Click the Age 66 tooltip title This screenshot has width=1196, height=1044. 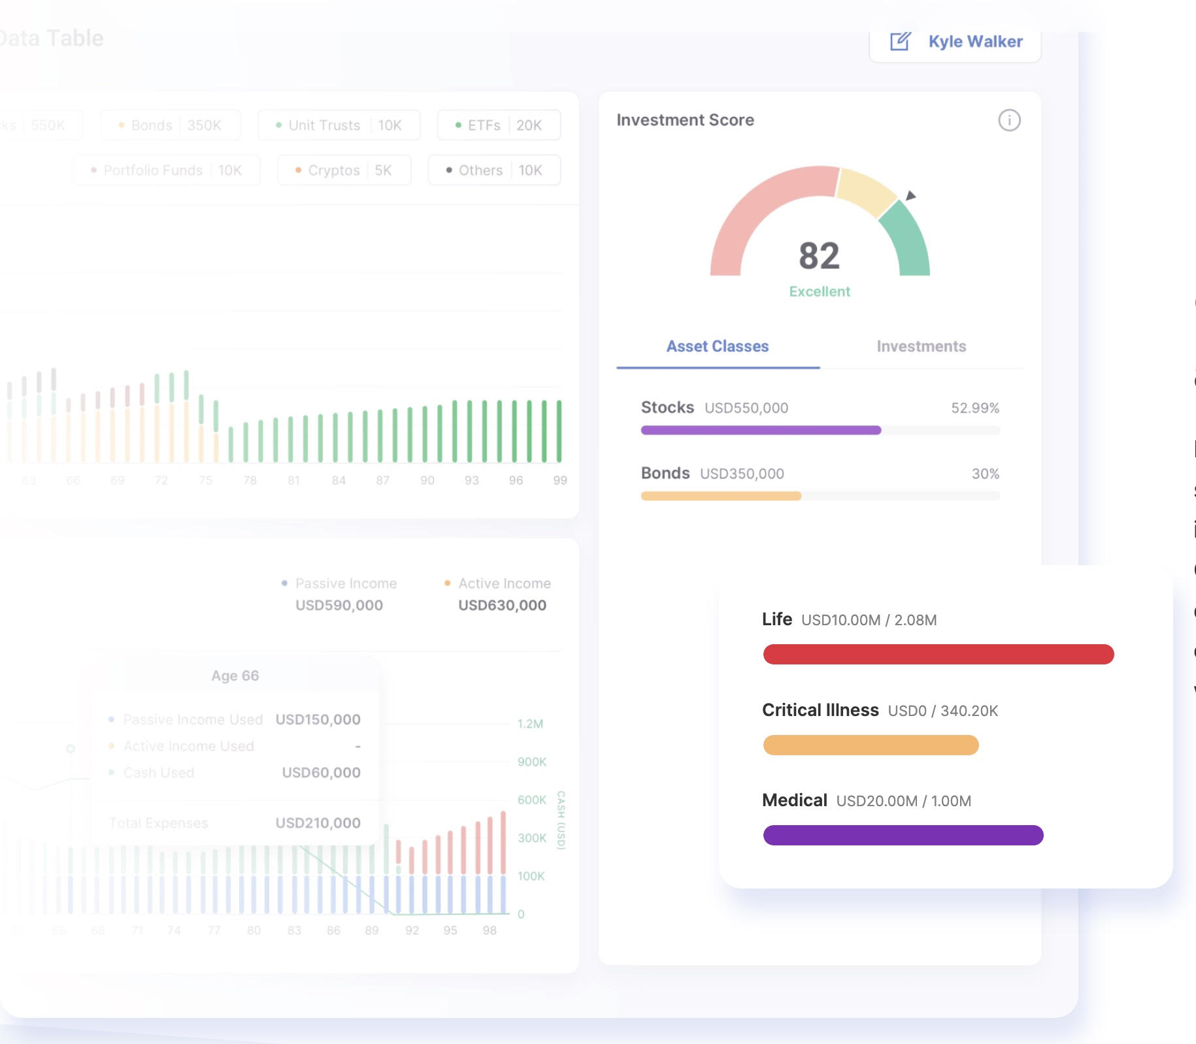(235, 676)
